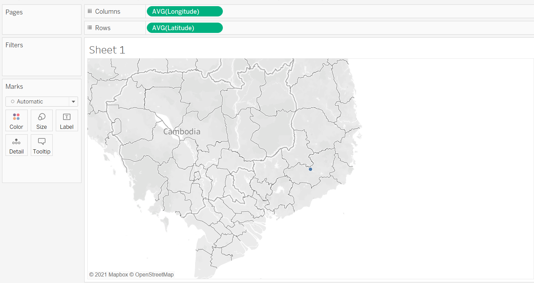Click the Filters shelf header
534x283 pixels.
pyautogui.click(x=14, y=45)
